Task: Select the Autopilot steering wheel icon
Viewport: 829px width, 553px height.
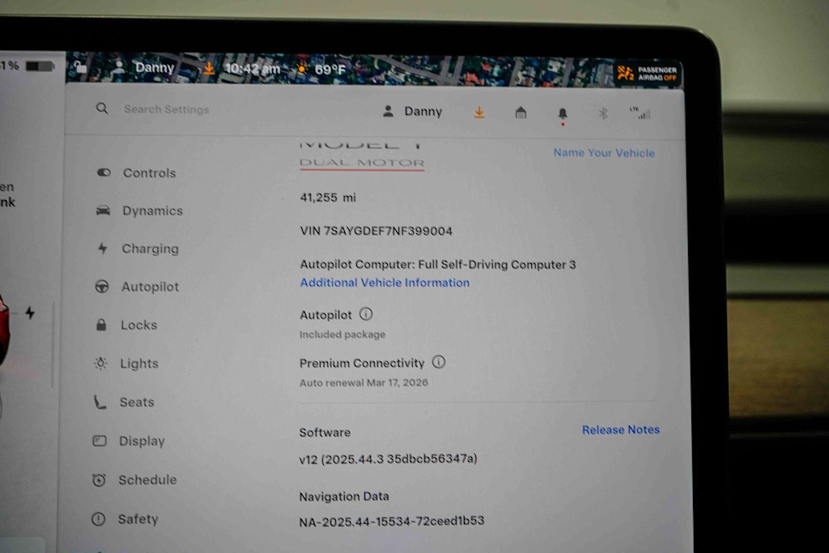Action: (102, 286)
